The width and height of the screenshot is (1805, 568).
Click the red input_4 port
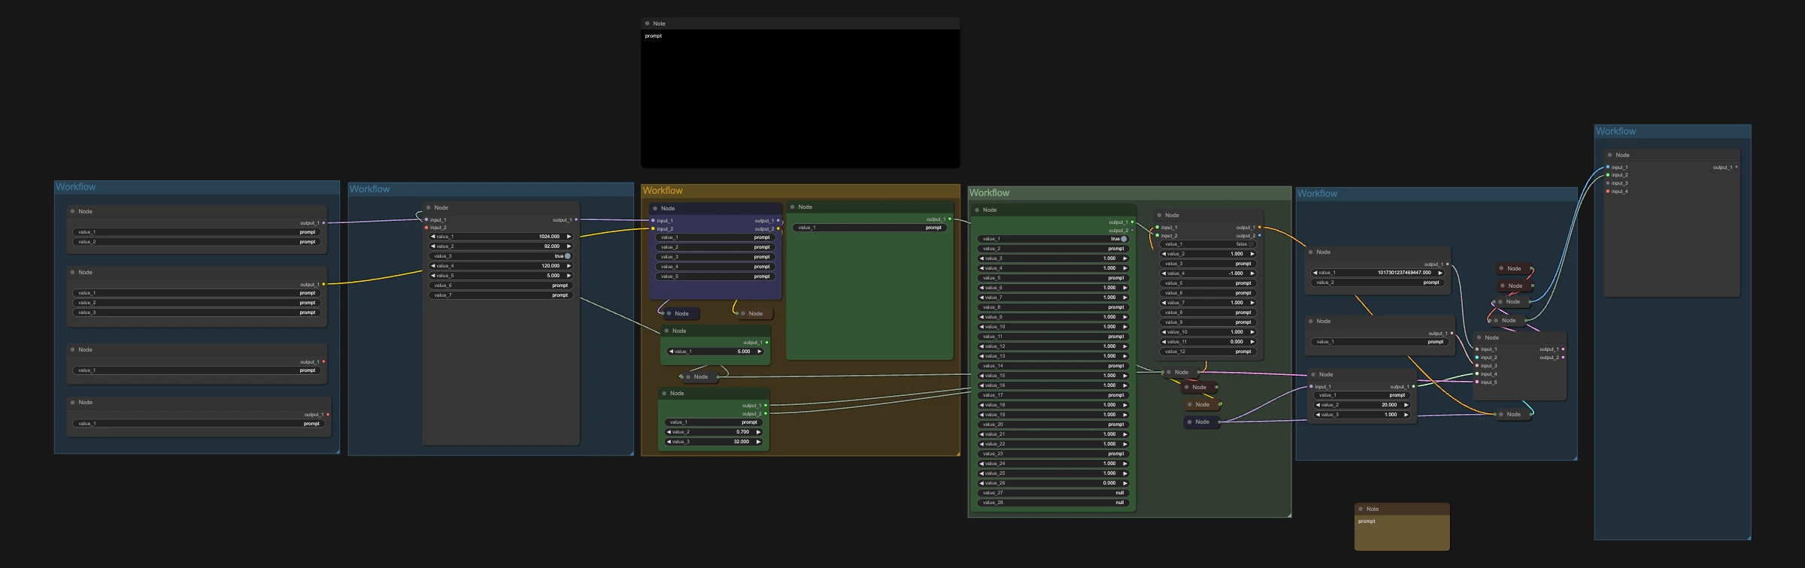click(1608, 192)
